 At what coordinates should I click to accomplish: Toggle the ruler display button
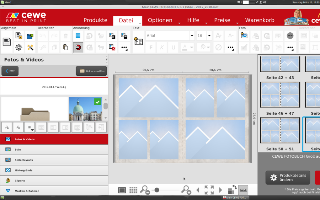point(243,190)
